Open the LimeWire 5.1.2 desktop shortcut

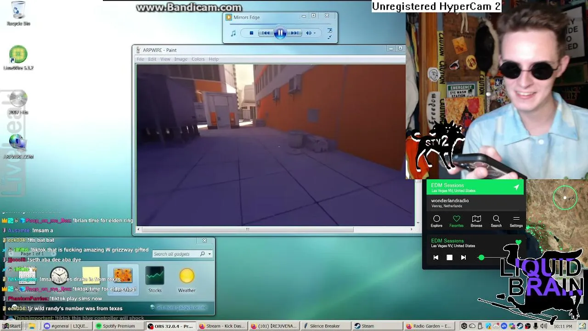pos(18,58)
